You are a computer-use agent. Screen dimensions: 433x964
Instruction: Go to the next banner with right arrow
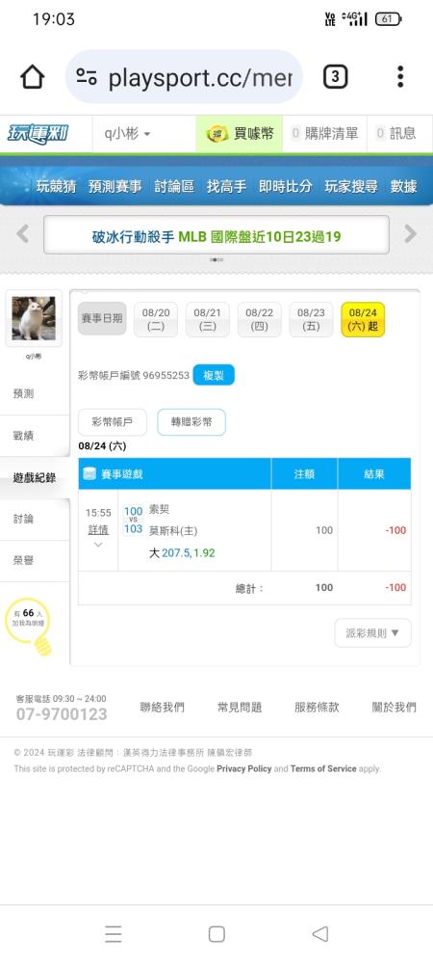point(410,233)
